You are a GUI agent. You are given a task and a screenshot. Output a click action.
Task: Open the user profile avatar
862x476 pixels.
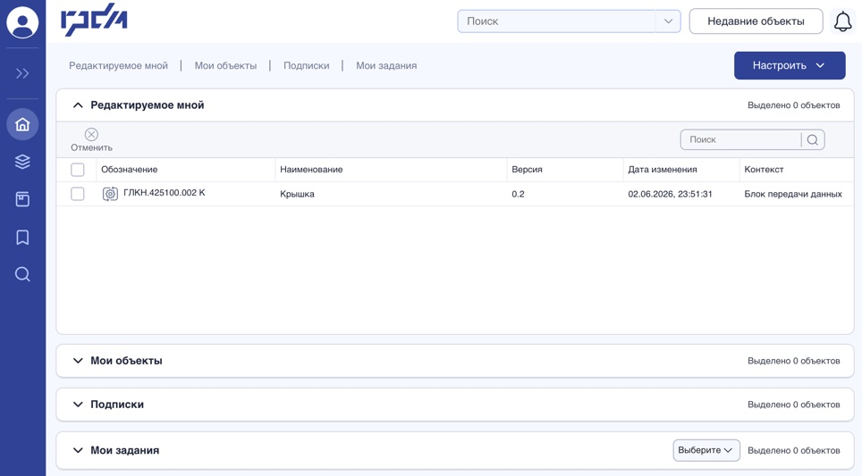click(22, 22)
